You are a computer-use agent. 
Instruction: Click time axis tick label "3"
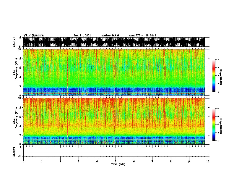coord(79,161)
